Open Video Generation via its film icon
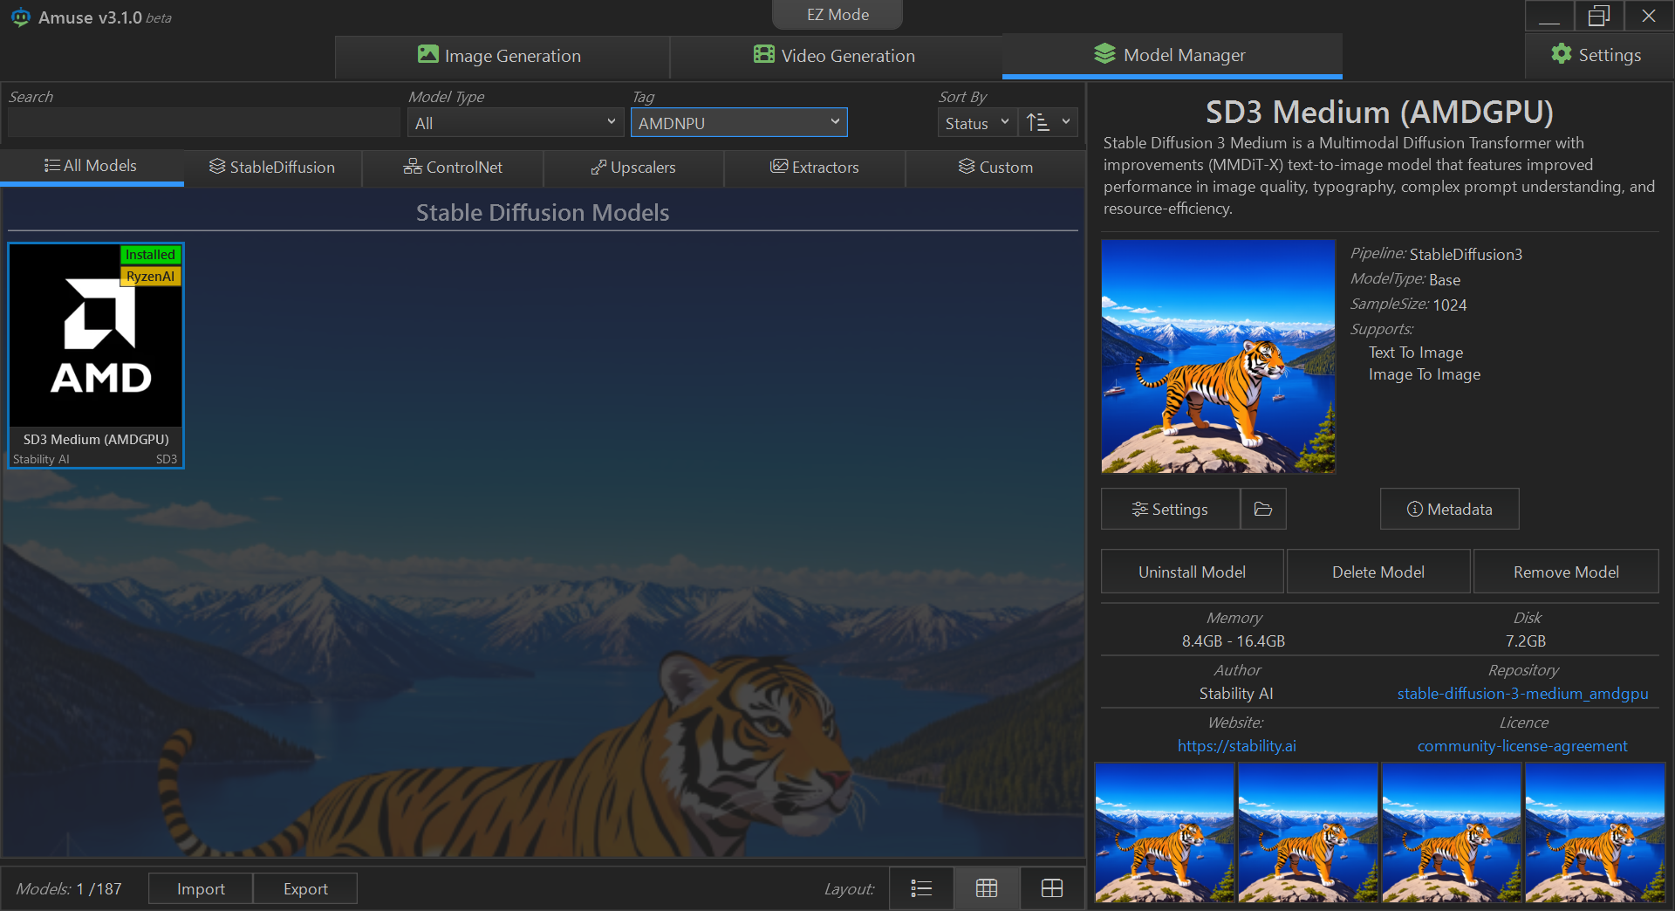The height and width of the screenshot is (911, 1675). point(762,55)
